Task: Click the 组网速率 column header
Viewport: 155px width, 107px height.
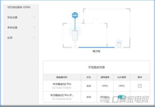Action: point(105,77)
